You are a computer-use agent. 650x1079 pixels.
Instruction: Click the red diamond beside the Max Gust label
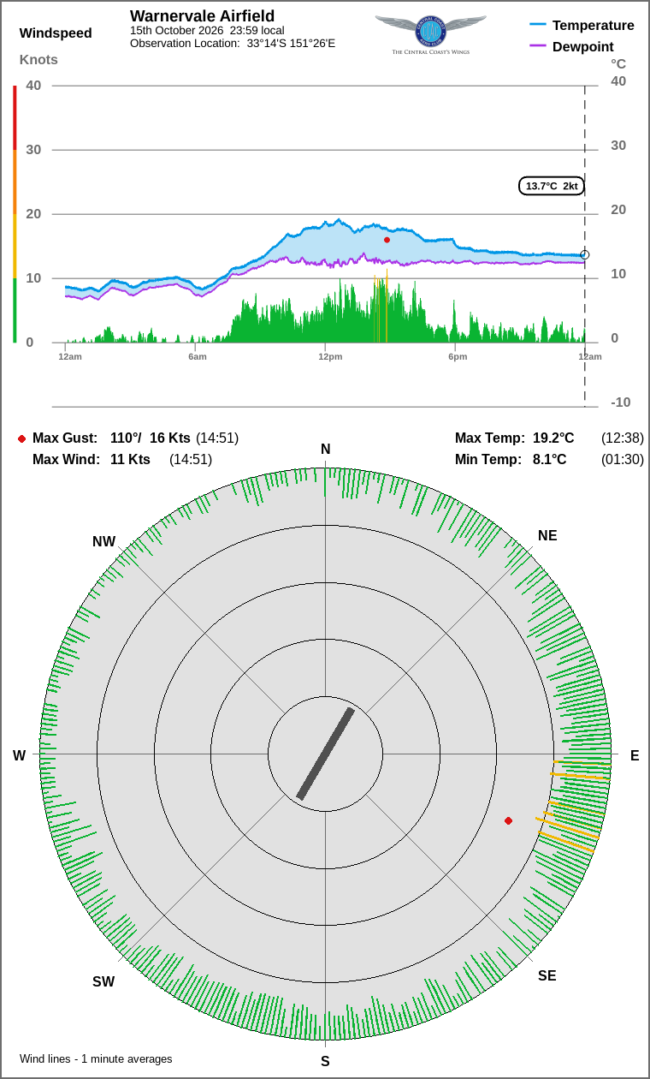21,438
